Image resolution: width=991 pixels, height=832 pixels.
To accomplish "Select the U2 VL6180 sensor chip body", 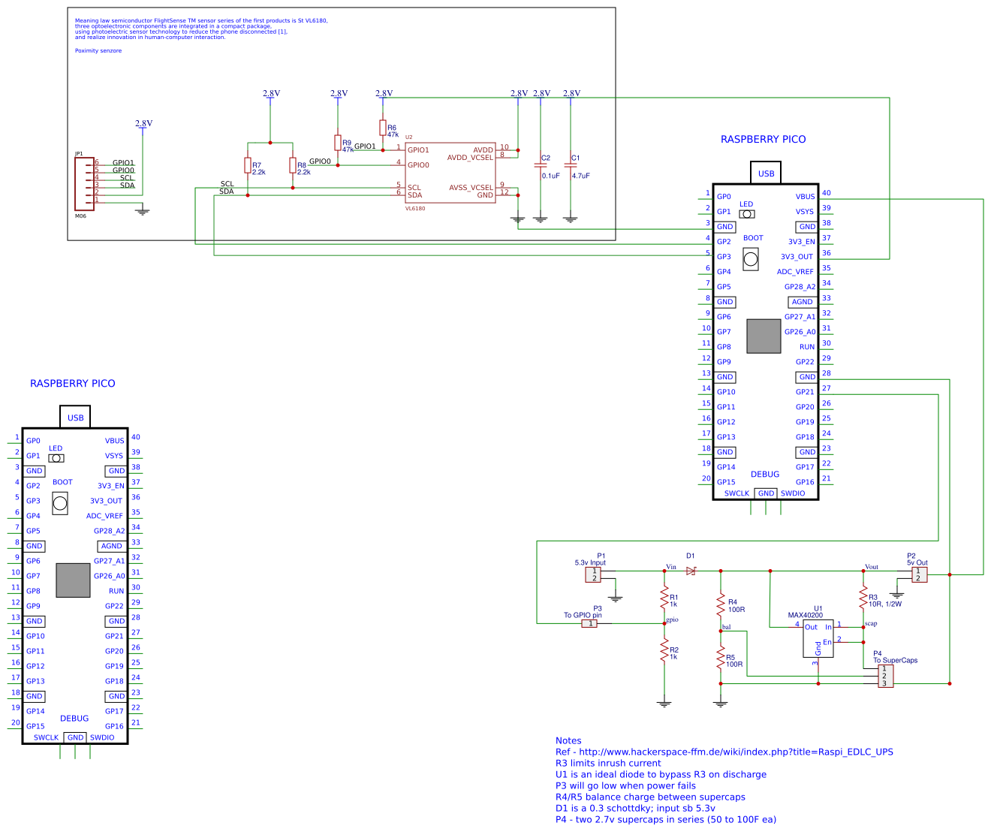I will point(450,173).
